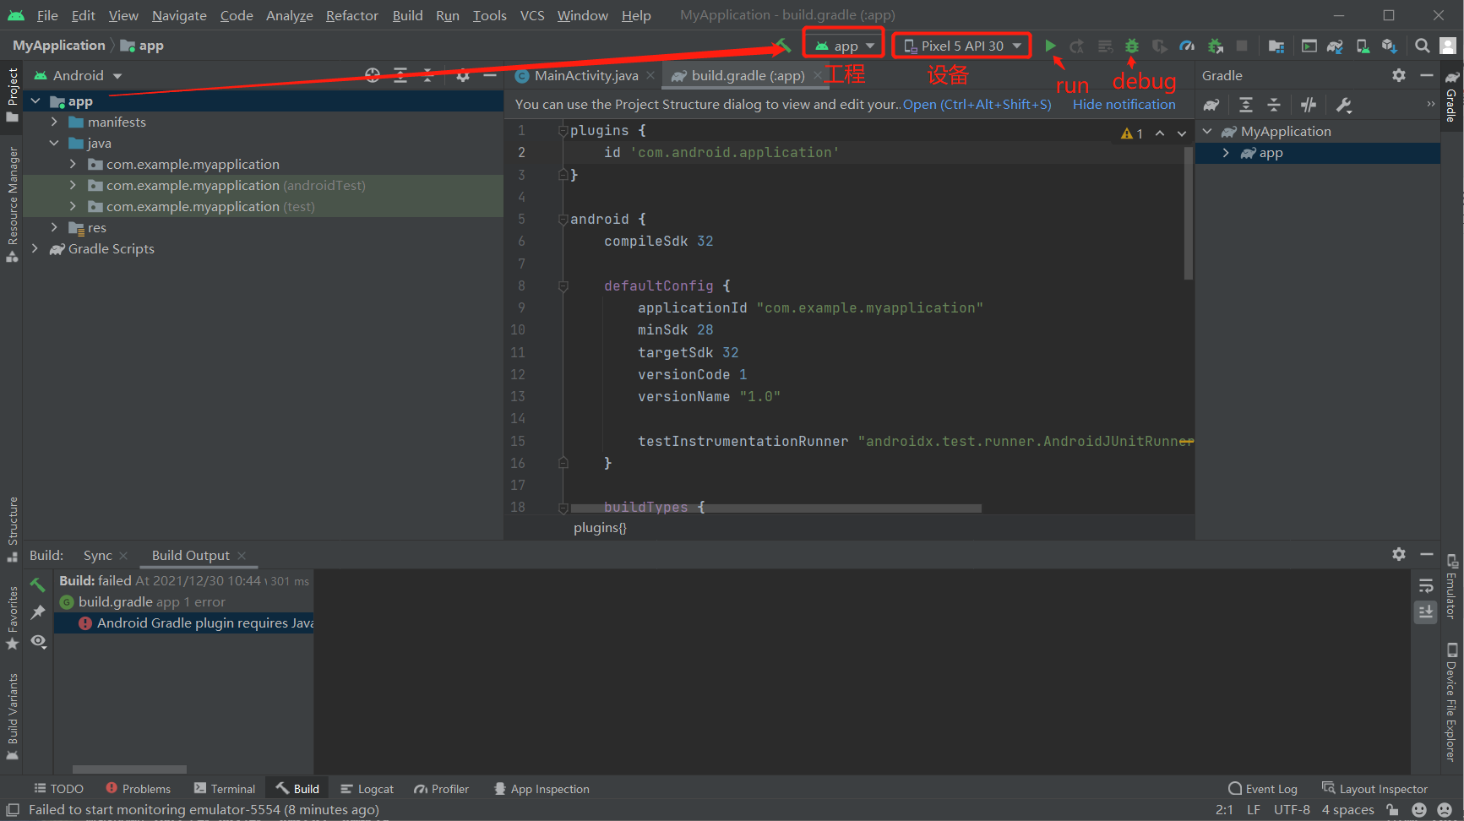
Task: Click the user account avatar icon
Action: (1448, 46)
